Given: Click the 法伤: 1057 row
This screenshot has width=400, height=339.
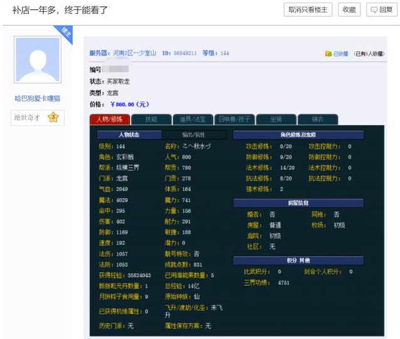Looking at the screenshot, I should coord(113,254).
